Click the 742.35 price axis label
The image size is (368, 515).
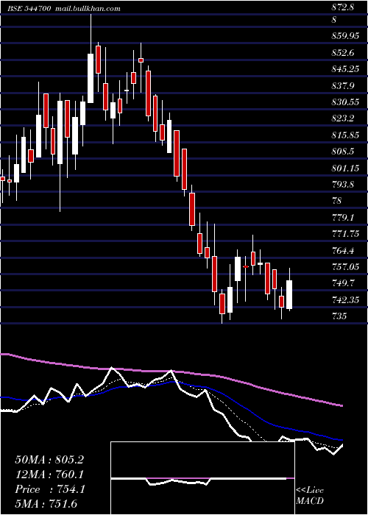[x=345, y=300]
